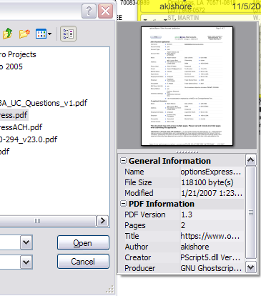Select the folder ending in 'ro Projects'
The height and width of the screenshot is (296, 261).
(x=18, y=54)
